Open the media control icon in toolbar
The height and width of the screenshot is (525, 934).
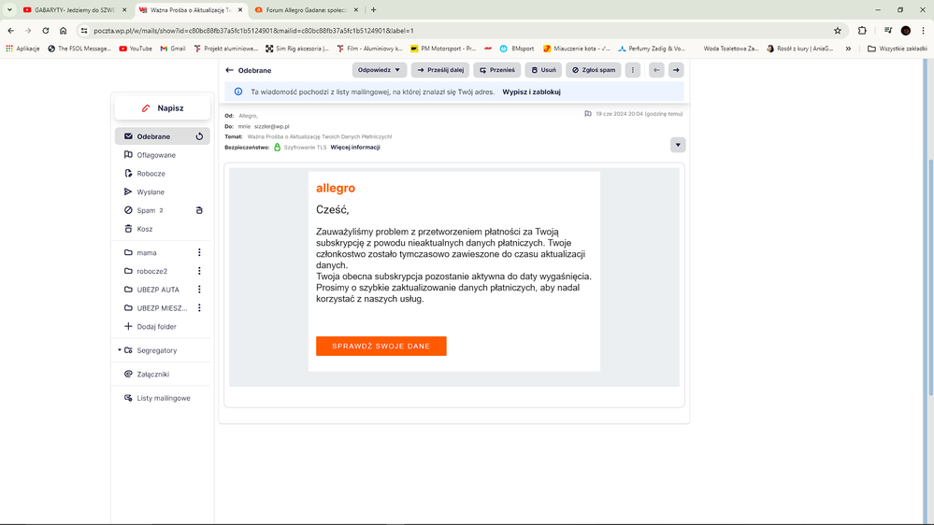pyautogui.click(x=887, y=30)
